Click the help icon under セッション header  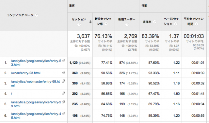click(x=79, y=25)
